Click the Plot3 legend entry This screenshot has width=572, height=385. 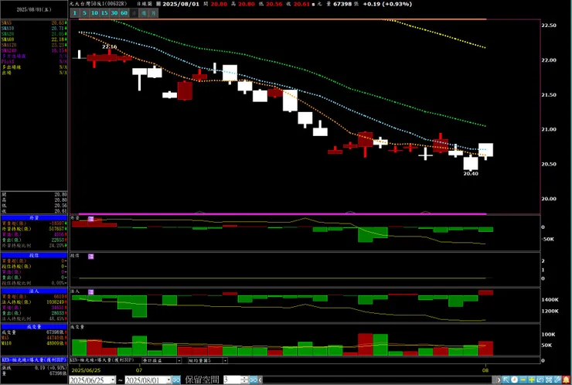(34, 62)
